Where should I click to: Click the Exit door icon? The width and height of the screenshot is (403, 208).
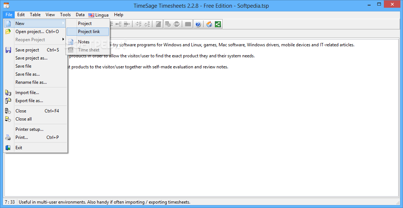click(8, 148)
